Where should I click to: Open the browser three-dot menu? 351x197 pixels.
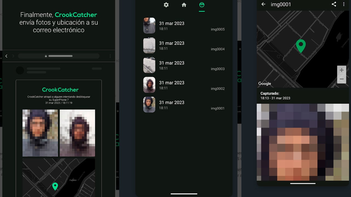pyautogui.click(x=111, y=56)
